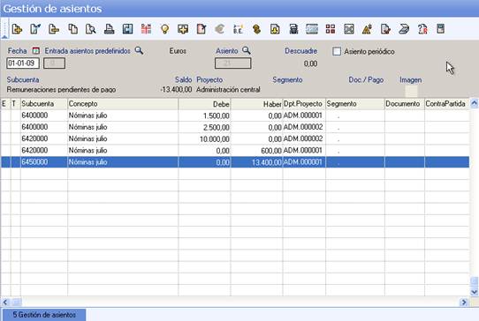Click the grey-blue wide panel toolbar icon
The width and height of the screenshot is (479, 321).
coord(312,29)
